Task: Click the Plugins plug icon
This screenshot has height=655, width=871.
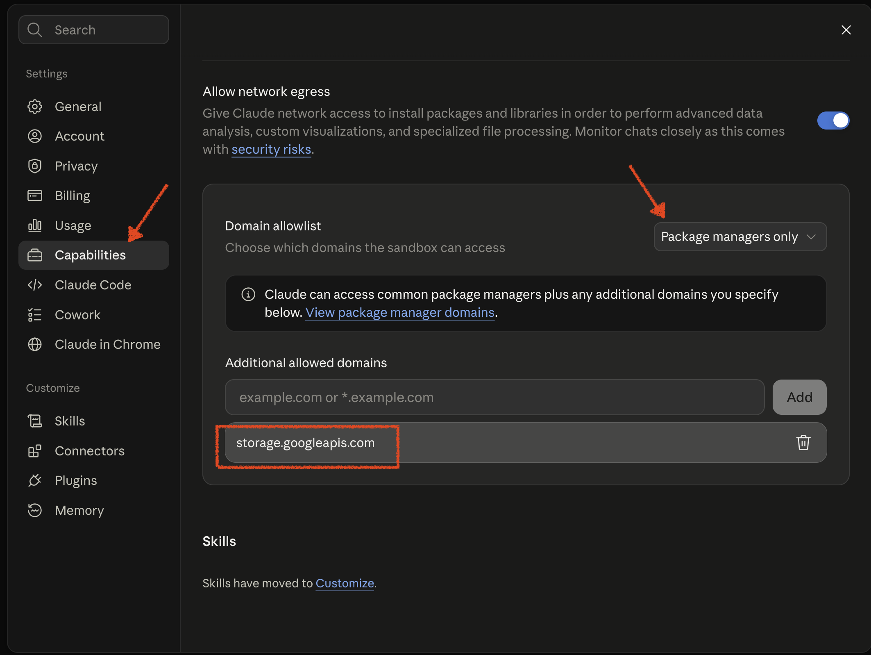Action: pyautogui.click(x=35, y=480)
